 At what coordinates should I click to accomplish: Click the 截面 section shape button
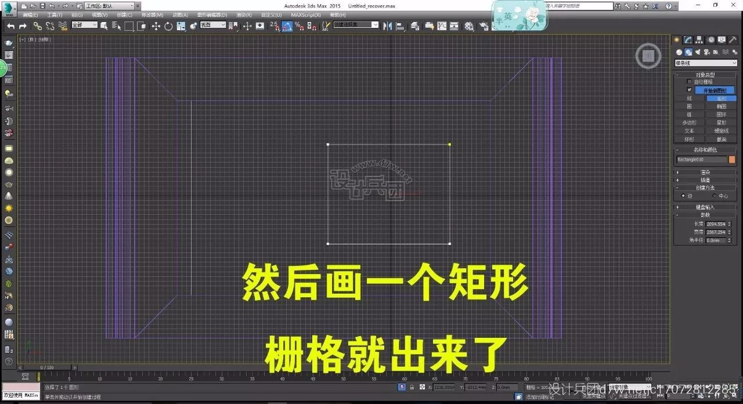(722, 139)
